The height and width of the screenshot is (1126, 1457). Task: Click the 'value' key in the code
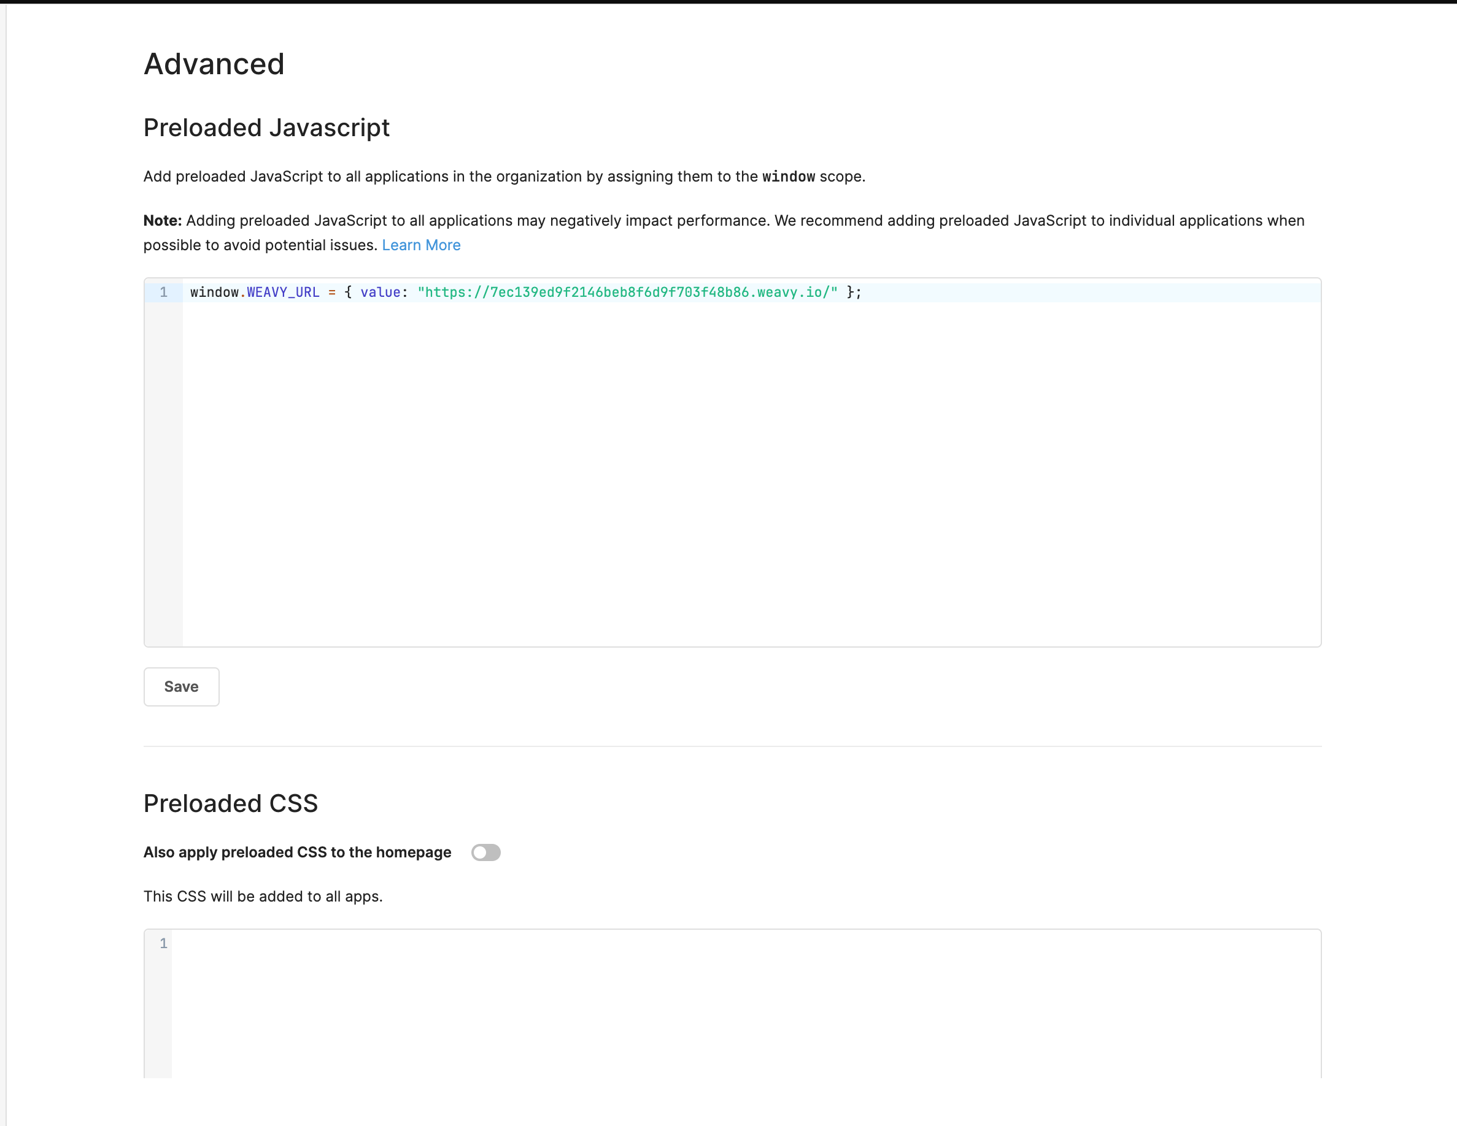(x=380, y=292)
